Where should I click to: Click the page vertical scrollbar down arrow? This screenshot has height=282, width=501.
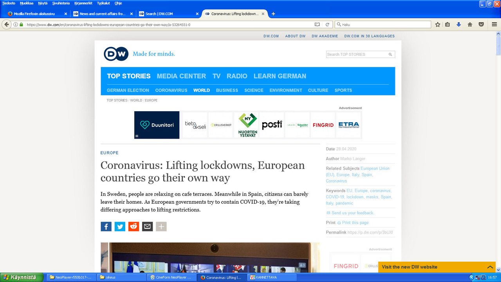point(498,270)
